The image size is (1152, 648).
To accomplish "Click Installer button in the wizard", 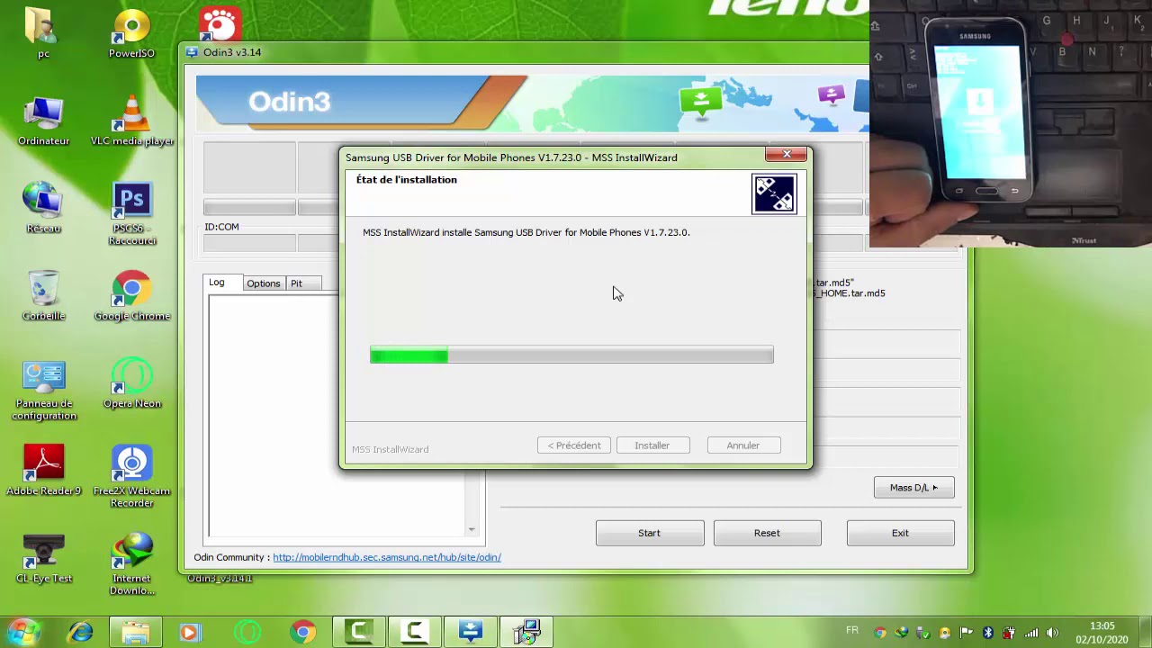I will click(x=652, y=445).
